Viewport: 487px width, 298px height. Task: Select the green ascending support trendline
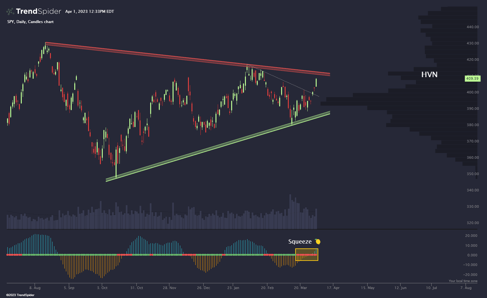click(218, 146)
